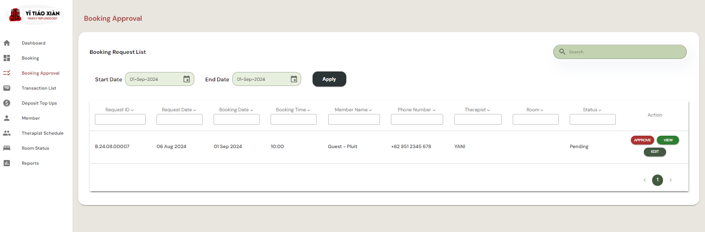705x232 pixels.
Task: Sort by Request ID column chevron
Action: click(x=133, y=110)
